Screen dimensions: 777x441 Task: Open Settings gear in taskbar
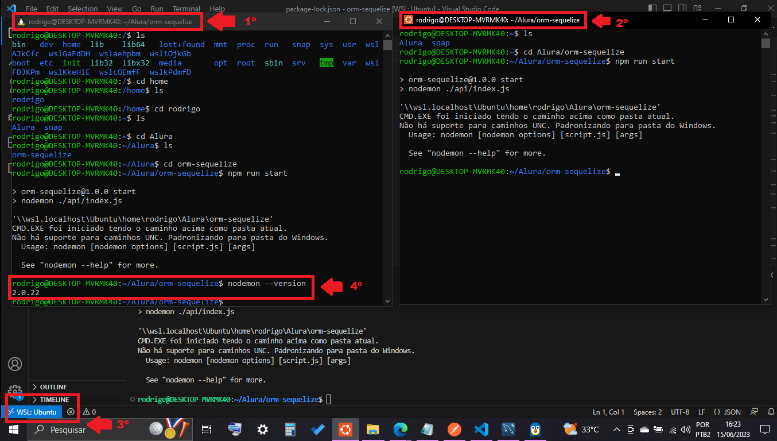[263, 429]
